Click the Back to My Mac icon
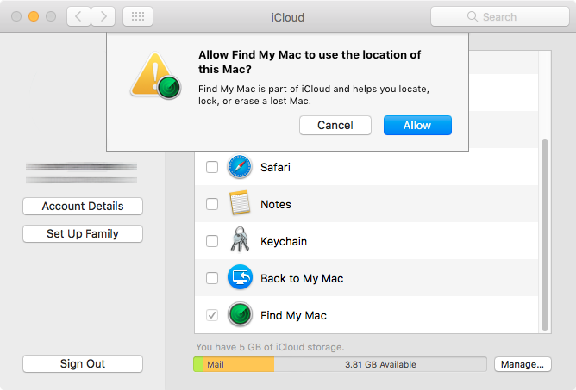The height and width of the screenshot is (390, 576). pyautogui.click(x=240, y=277)
